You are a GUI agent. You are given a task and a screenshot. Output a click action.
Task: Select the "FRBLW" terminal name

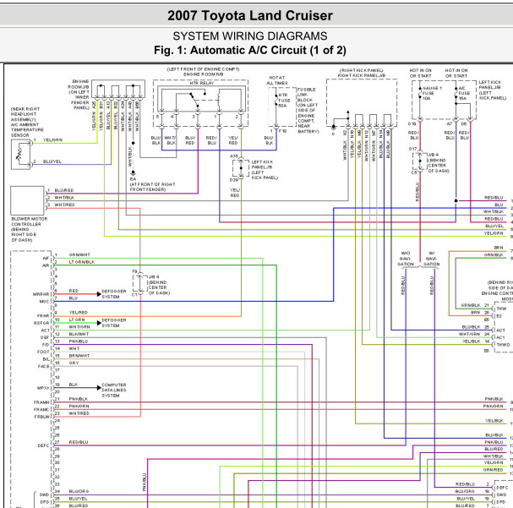(x=41, y=417)
